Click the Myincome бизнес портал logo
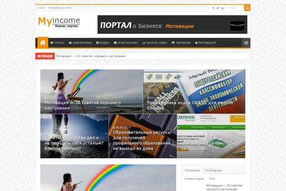The width and height of the screenshot is (286, 191). 59,22
